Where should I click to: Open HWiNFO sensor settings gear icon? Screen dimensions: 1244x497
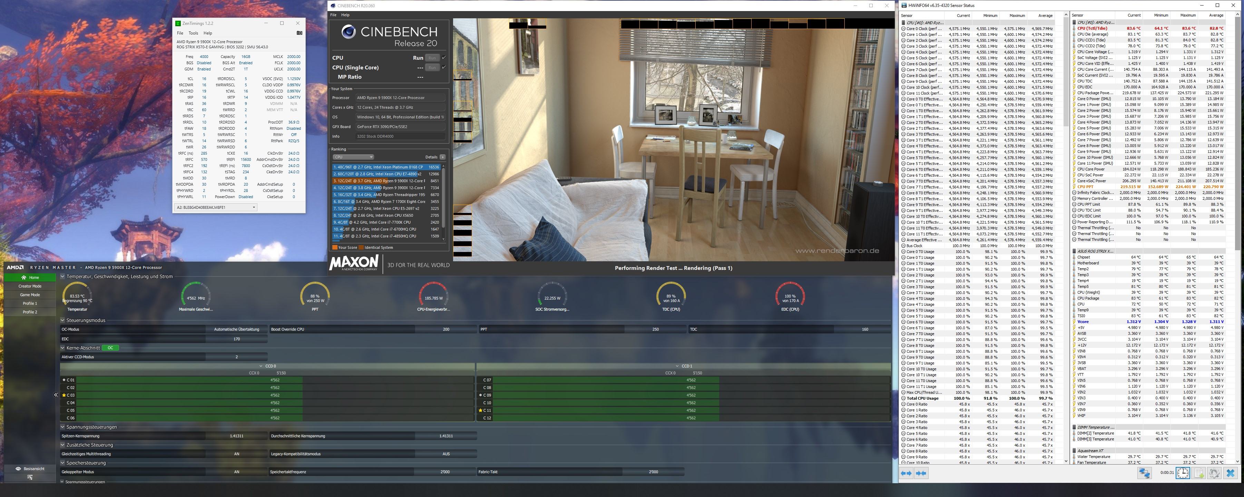1214,473
